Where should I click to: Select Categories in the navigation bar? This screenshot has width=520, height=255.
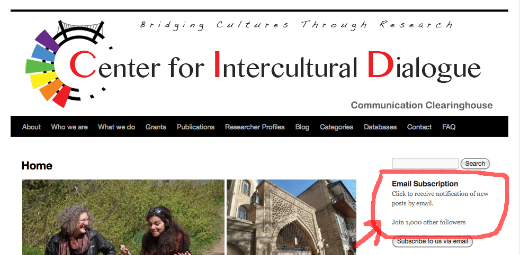tap(337, 127)
